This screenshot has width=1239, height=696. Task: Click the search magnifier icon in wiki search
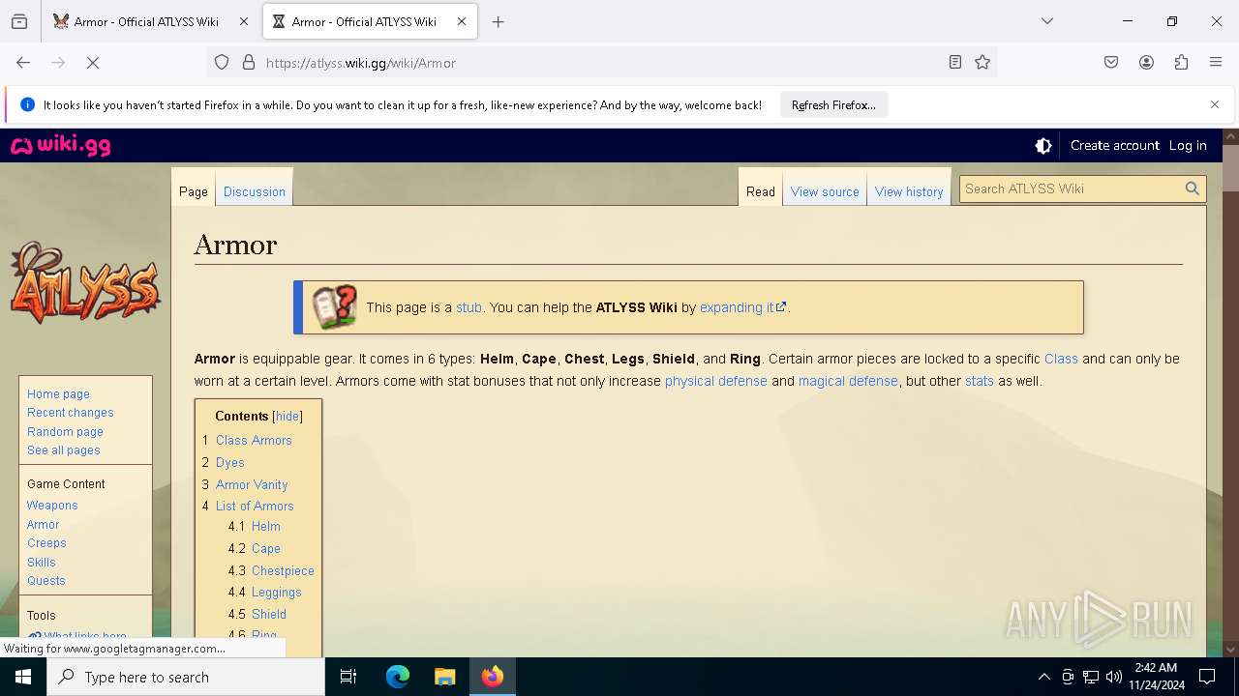point(1193,188)
